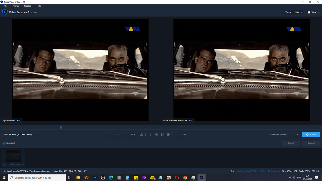Open the red record circle taskbar app
Viewport: 322px width, 181px height.
103,177
